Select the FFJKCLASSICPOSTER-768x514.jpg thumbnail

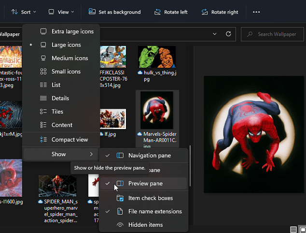pyautogui.click(x=113, y=57)
